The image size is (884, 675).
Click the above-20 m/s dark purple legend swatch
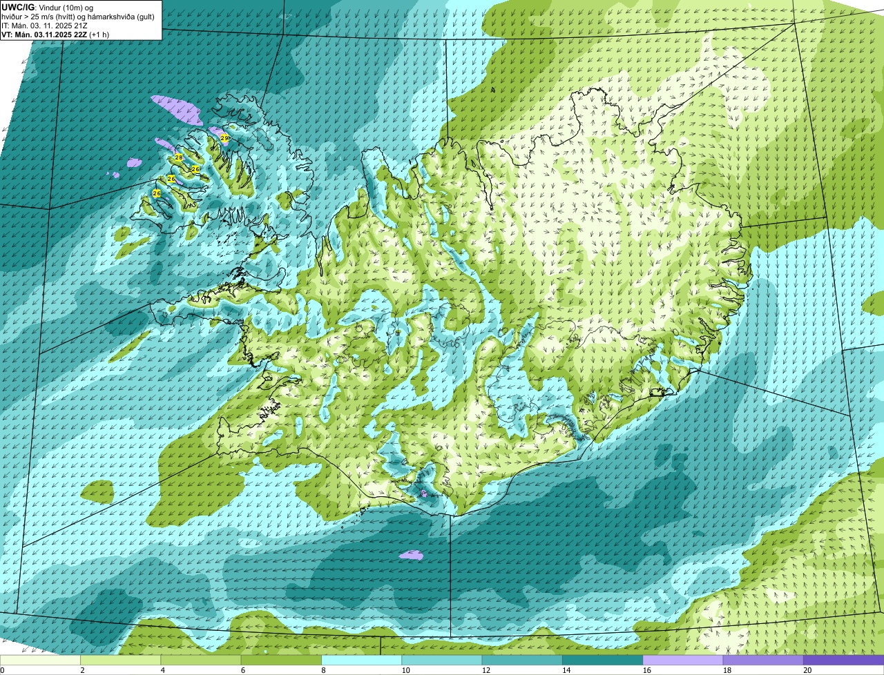[844, 660]
